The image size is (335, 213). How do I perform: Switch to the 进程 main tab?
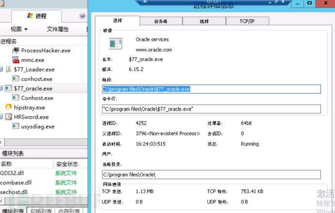36,16
